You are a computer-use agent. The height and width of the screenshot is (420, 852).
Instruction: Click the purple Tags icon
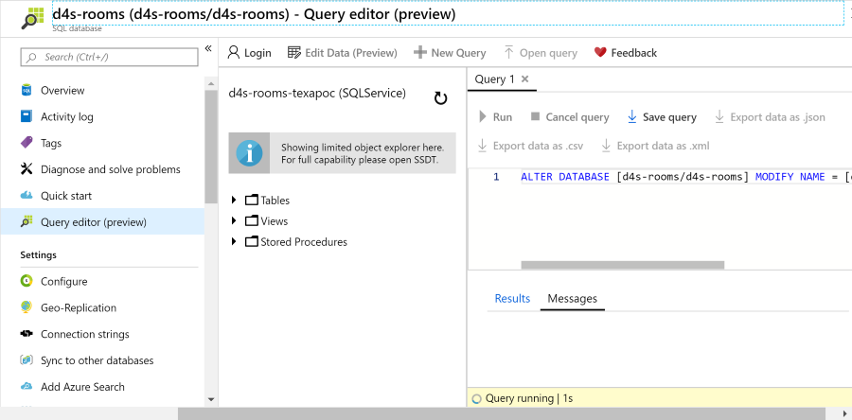point(27,143)
